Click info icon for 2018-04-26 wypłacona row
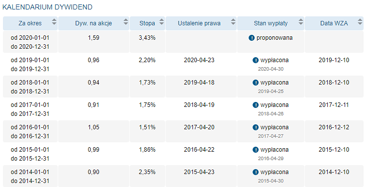 tap(256, 105)
